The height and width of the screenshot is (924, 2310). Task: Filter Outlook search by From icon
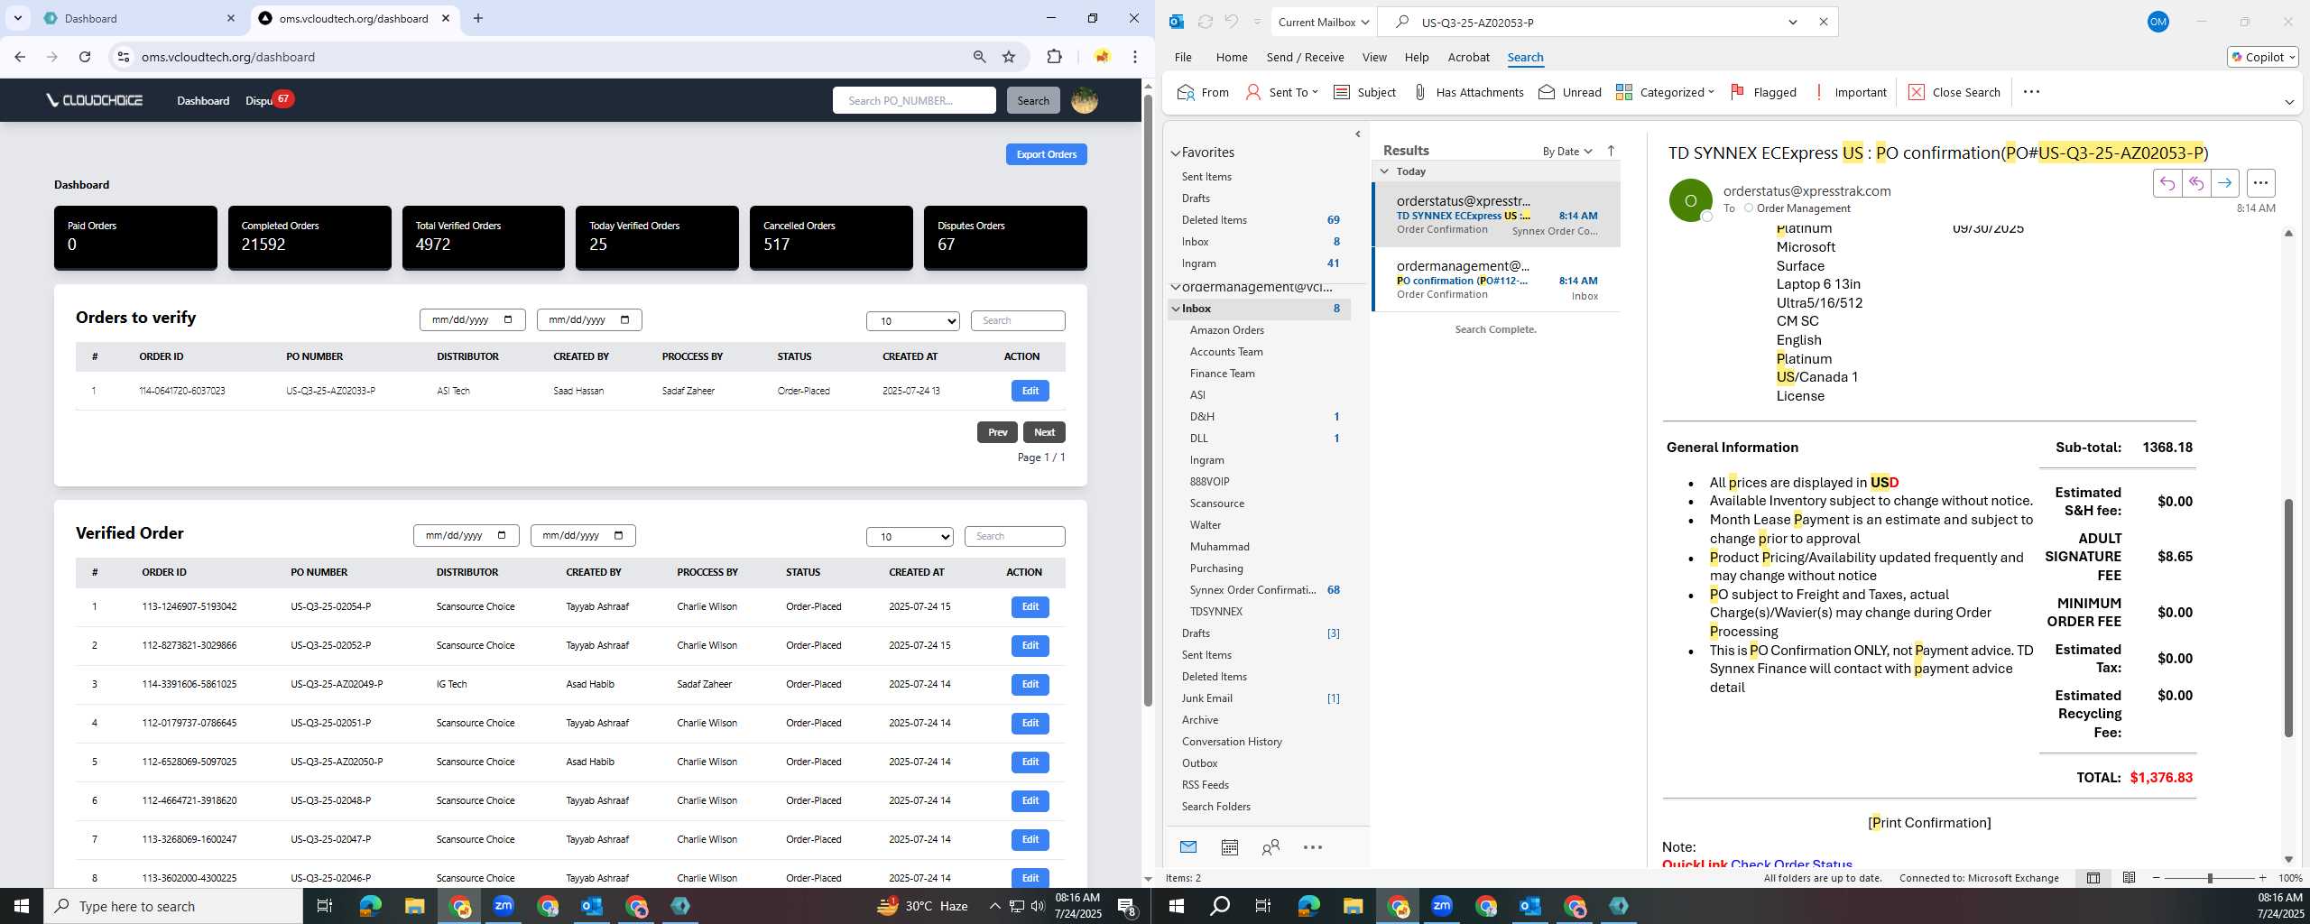coord(1203,92)
